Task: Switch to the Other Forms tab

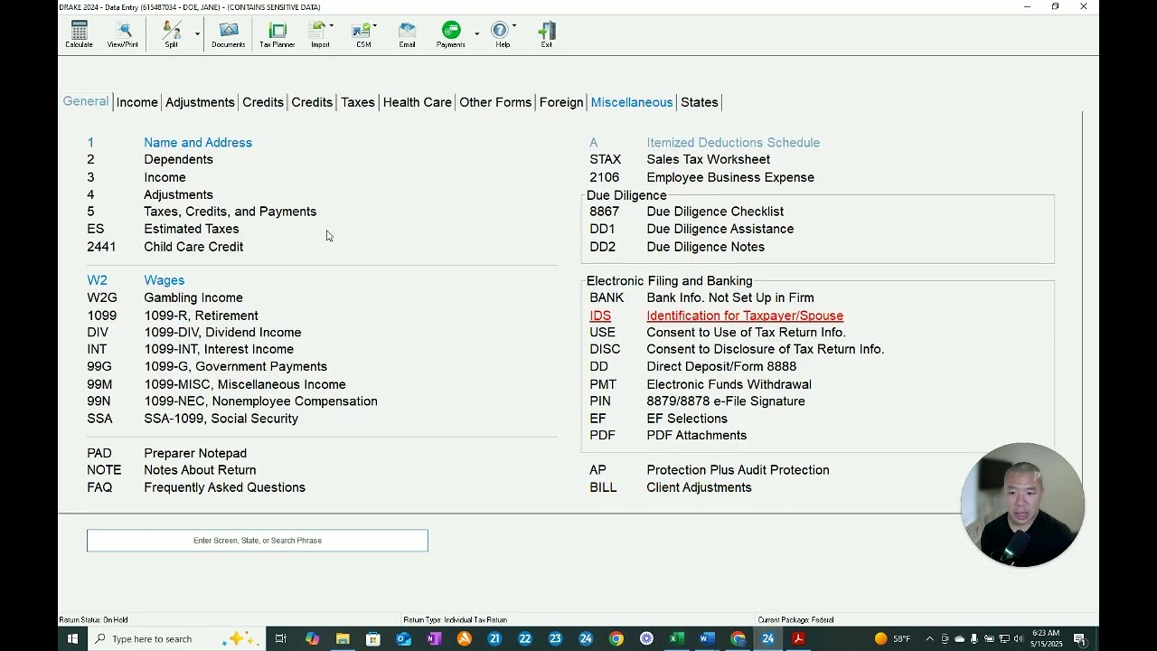Action: [x=495, y=102]
